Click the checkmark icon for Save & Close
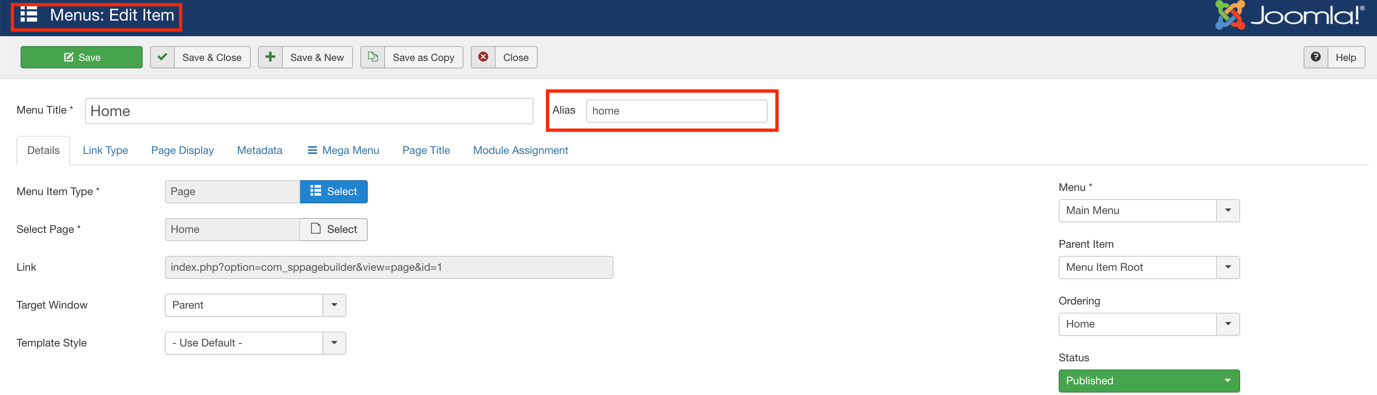The height and width of the screenshot is (395, 1377). point(162,57)
